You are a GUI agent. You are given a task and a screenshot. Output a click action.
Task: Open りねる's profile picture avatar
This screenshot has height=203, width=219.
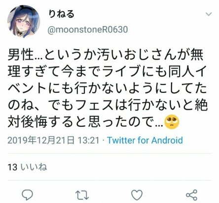click(x=24, y=22)
